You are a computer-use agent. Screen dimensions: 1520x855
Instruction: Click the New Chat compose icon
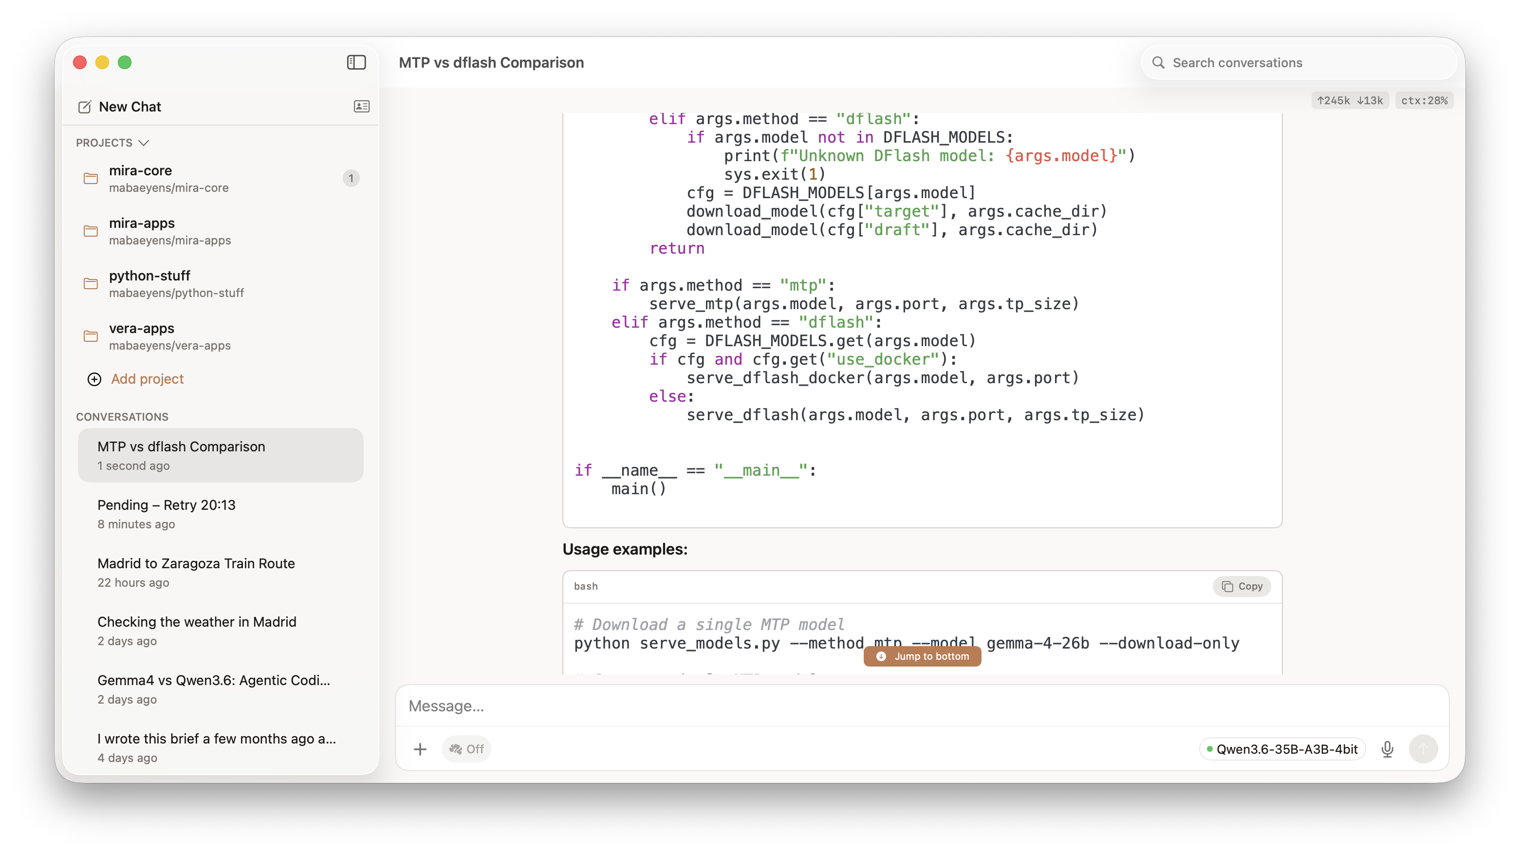click(84, 107)
